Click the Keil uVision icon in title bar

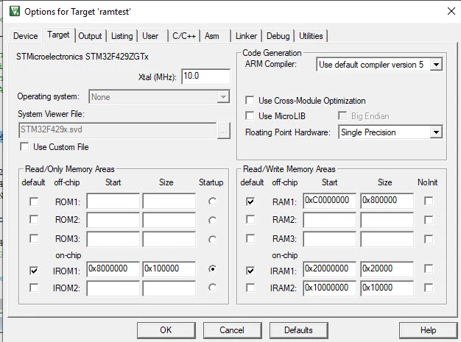(x=15, y=11)
